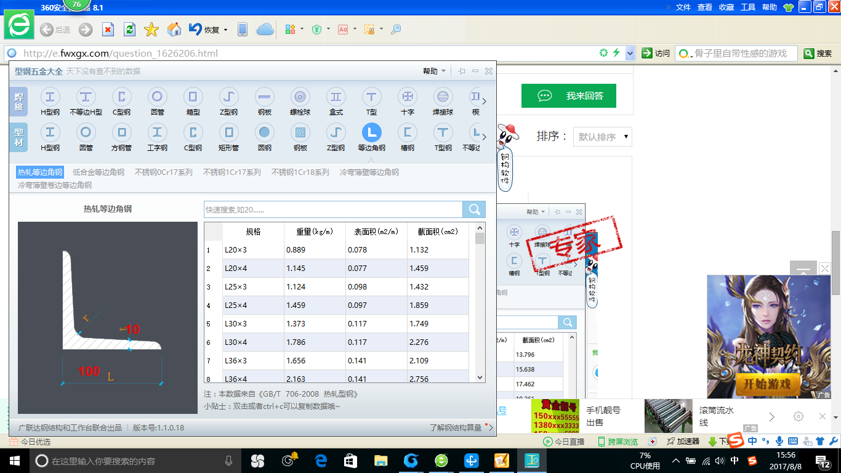841x473 pixels.
Task: Open the 帮助 dropdown in steel tool
Action: [434, 71]
